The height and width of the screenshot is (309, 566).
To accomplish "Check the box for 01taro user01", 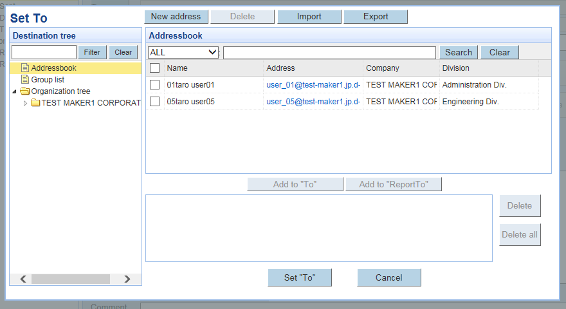I will point(155,85).
